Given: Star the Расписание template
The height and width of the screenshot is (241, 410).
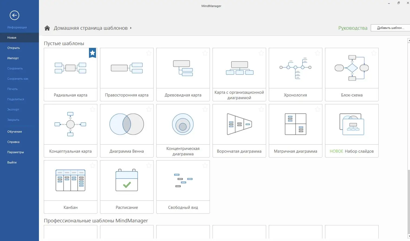Looking at the screenshot, I should coord(149,166).
